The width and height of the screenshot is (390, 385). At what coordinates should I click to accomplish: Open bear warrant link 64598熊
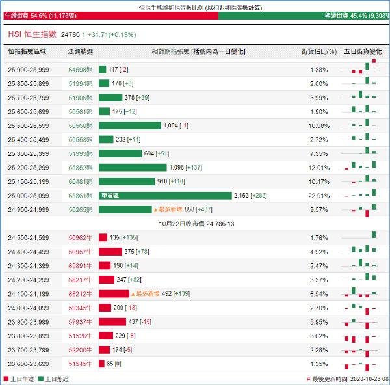tap(81, 70)
